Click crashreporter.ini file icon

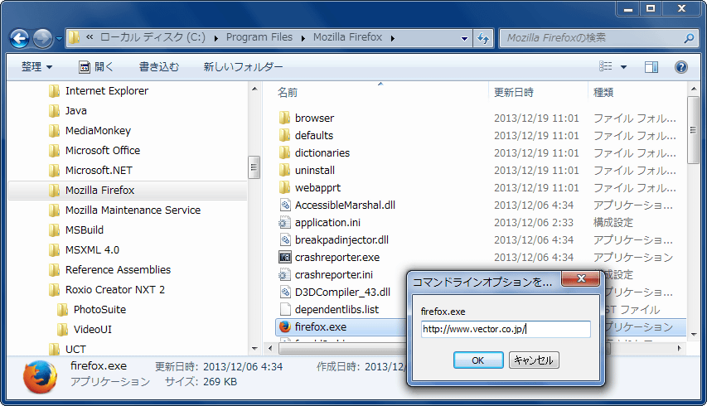pyautogui.click(x=284, y=274)
